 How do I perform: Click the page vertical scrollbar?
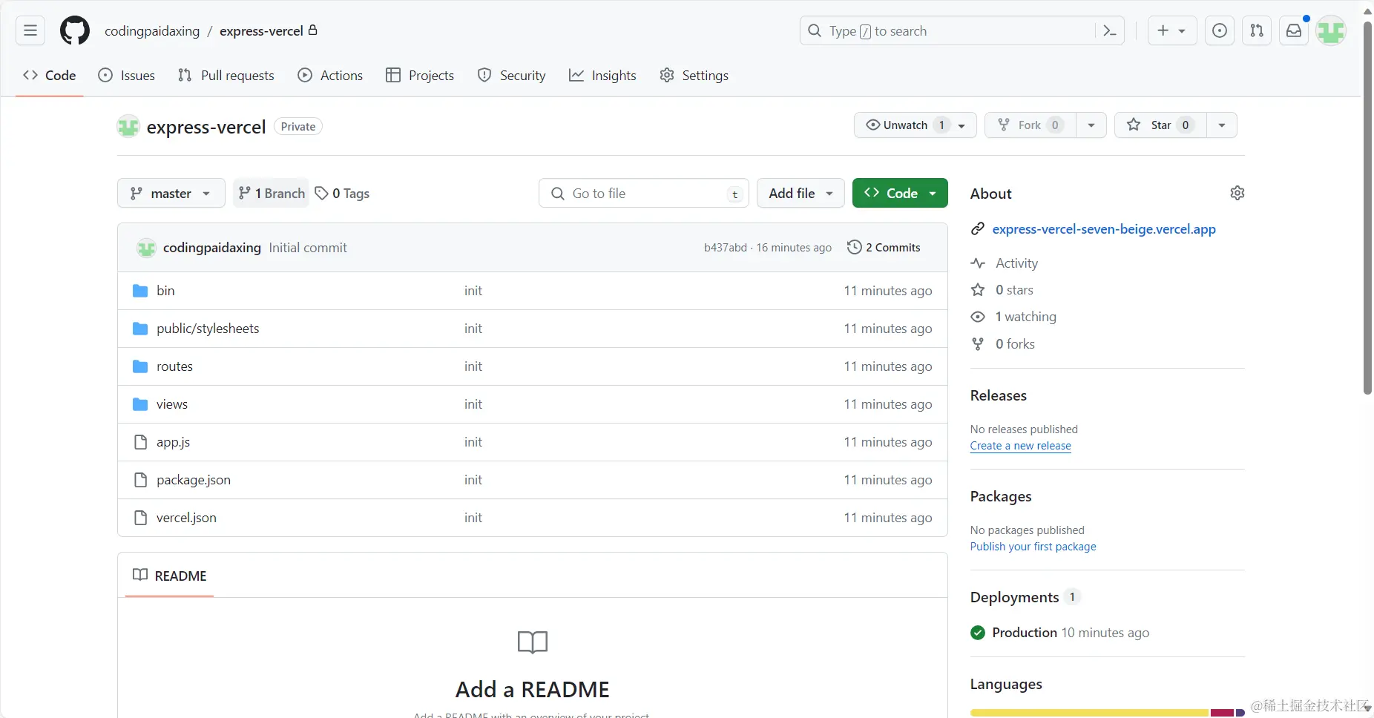point(1367,208)
